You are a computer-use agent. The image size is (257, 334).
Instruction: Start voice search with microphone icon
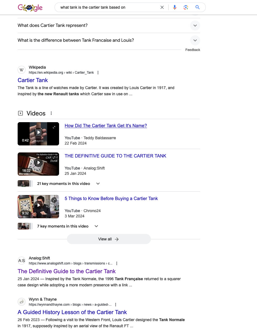coord(174,8)
